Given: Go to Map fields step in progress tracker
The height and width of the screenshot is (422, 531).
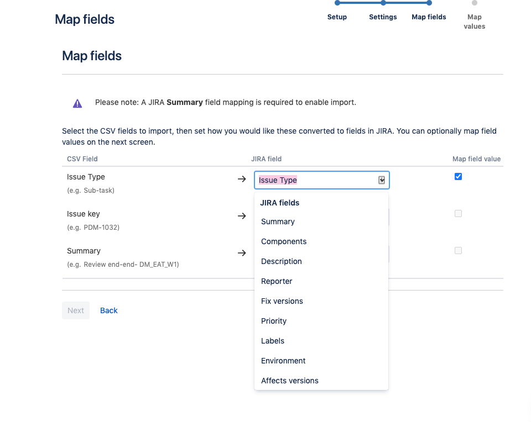Looking at the screenshot, I should 429,17.
